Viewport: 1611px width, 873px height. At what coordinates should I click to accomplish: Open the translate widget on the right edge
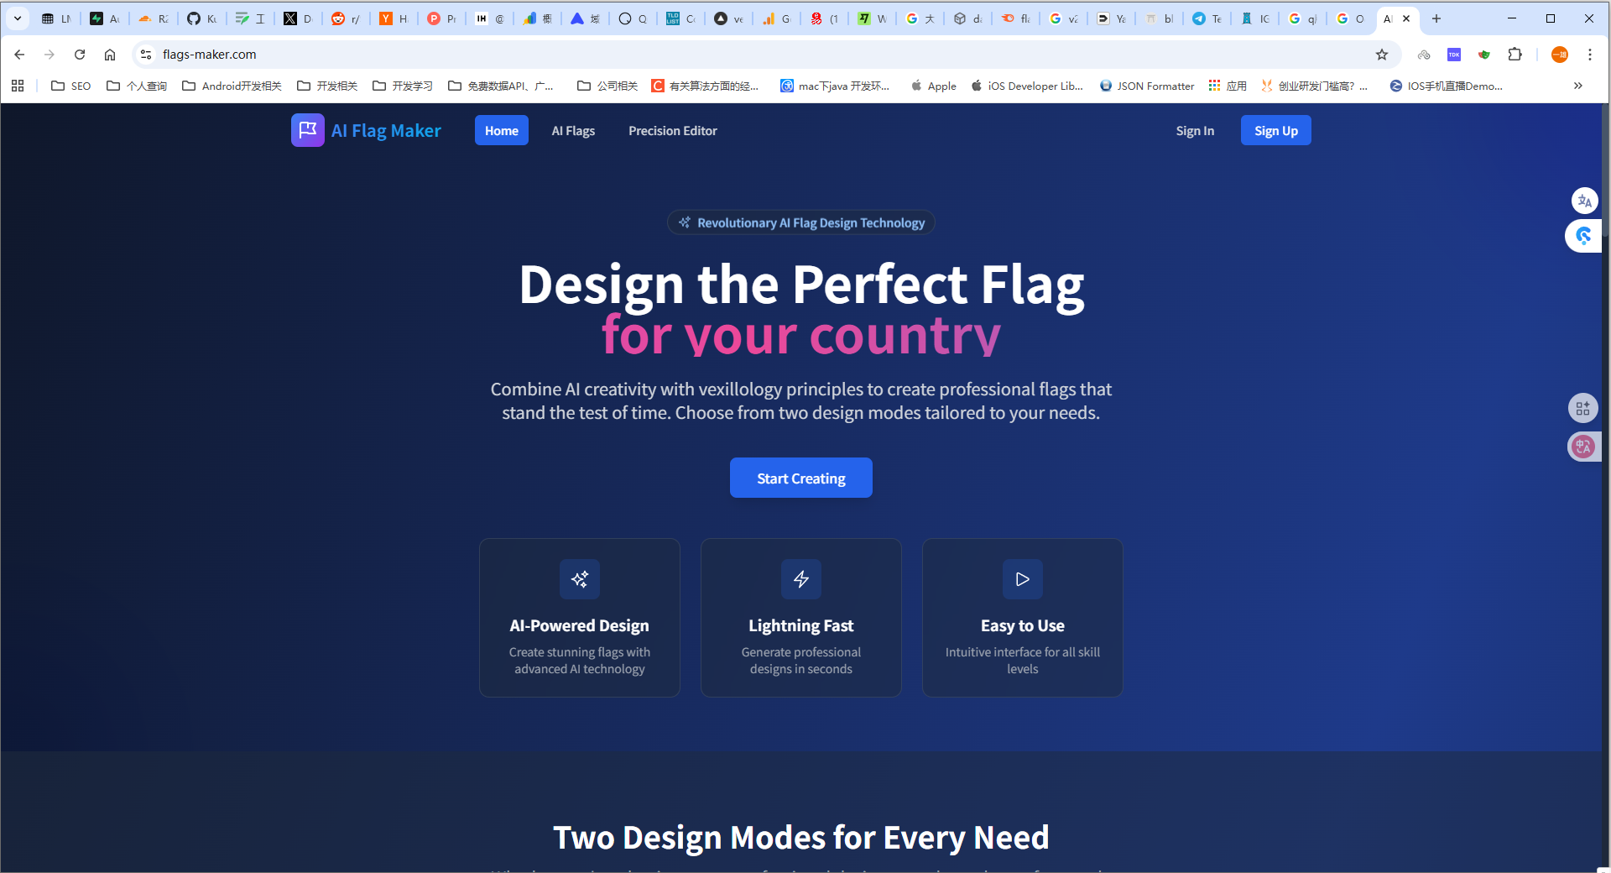(x=1584, y=201)
